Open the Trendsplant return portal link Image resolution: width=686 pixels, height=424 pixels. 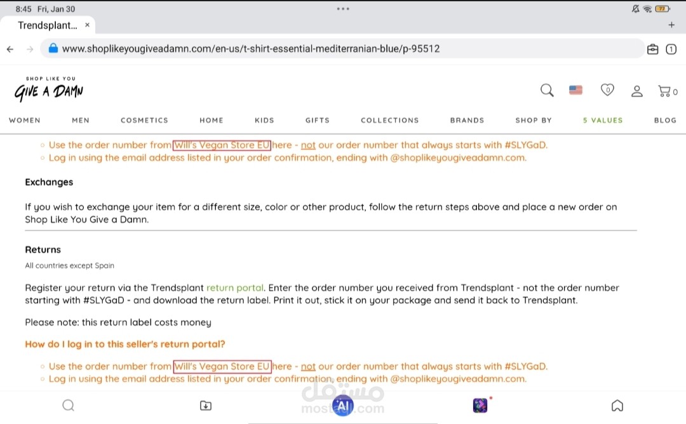[235, 288]
